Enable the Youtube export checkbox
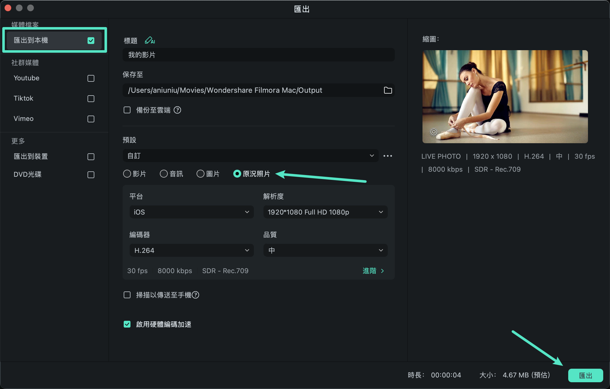Image resolution: width=610 pixels, height=389 pixels. (91, 78)
